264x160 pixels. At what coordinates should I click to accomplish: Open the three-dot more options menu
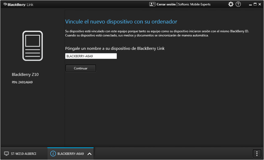(257, 154)
